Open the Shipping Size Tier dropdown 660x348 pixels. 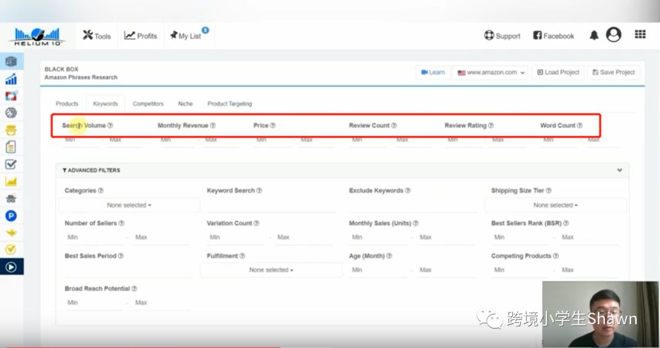(x=555, y=205)
